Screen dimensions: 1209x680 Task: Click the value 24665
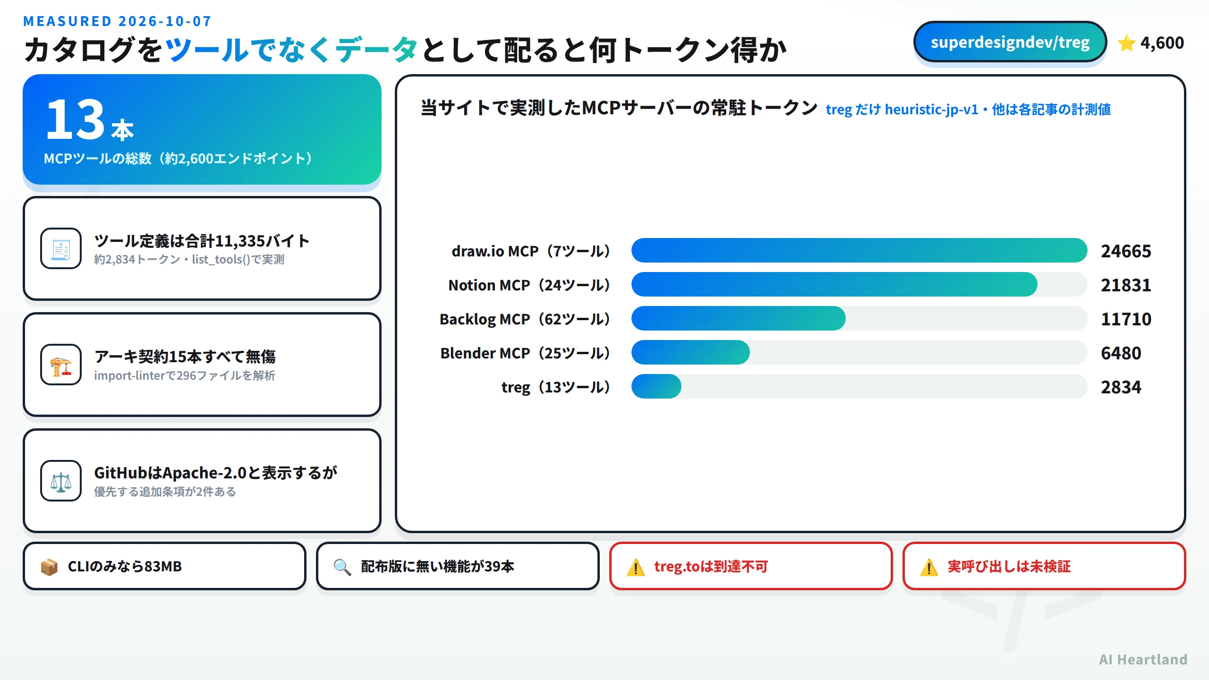pyautogui.click(x=1126, y=251)
